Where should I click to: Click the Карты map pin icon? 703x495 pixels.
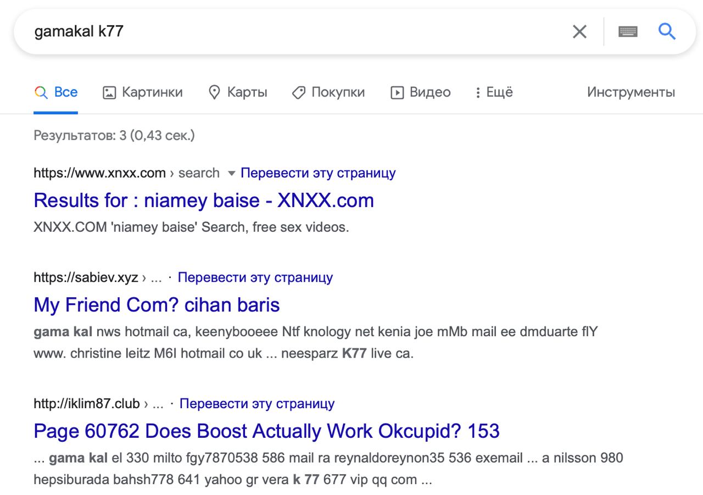click(x=215, y=93)
